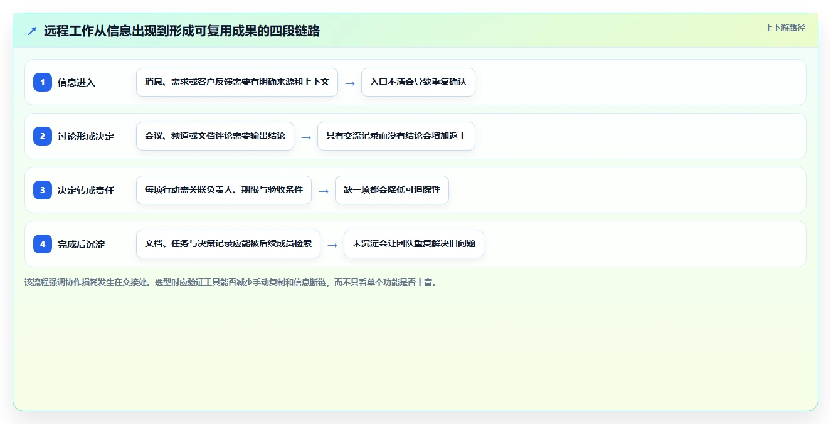Click the arrow before 缺一项都会降低可追踪性 box
Image resolution: width=831 pixels, height=424 pixels.
pyautogui.click(x=324, y=191)
